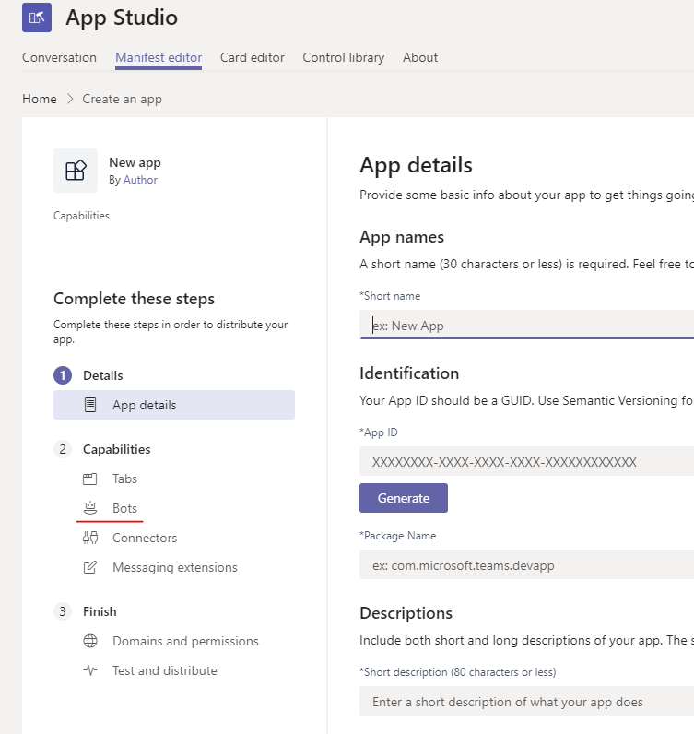The image size is (694, 734).
Task: Click the New app placeholder icon
Action: 76,171
